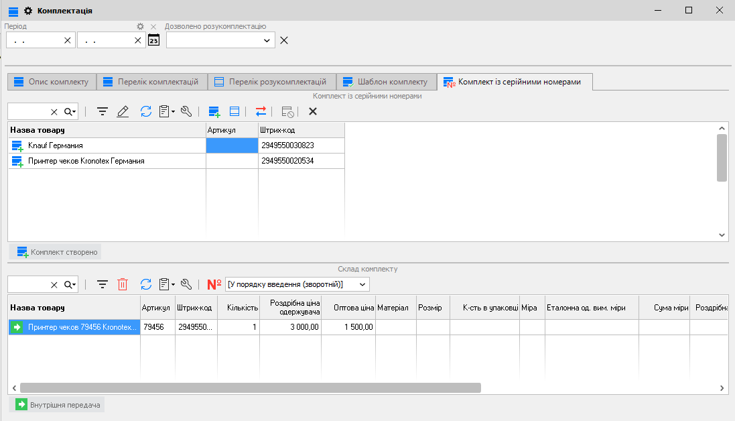Screen dimensions: 735x421
Task: Open the Шаблон комплекту tab
Action: coord(385,82)
